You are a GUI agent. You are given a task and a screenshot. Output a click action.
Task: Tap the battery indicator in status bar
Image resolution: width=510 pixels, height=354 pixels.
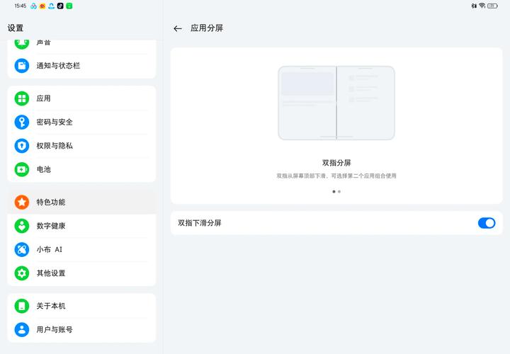tap(492, 6)
